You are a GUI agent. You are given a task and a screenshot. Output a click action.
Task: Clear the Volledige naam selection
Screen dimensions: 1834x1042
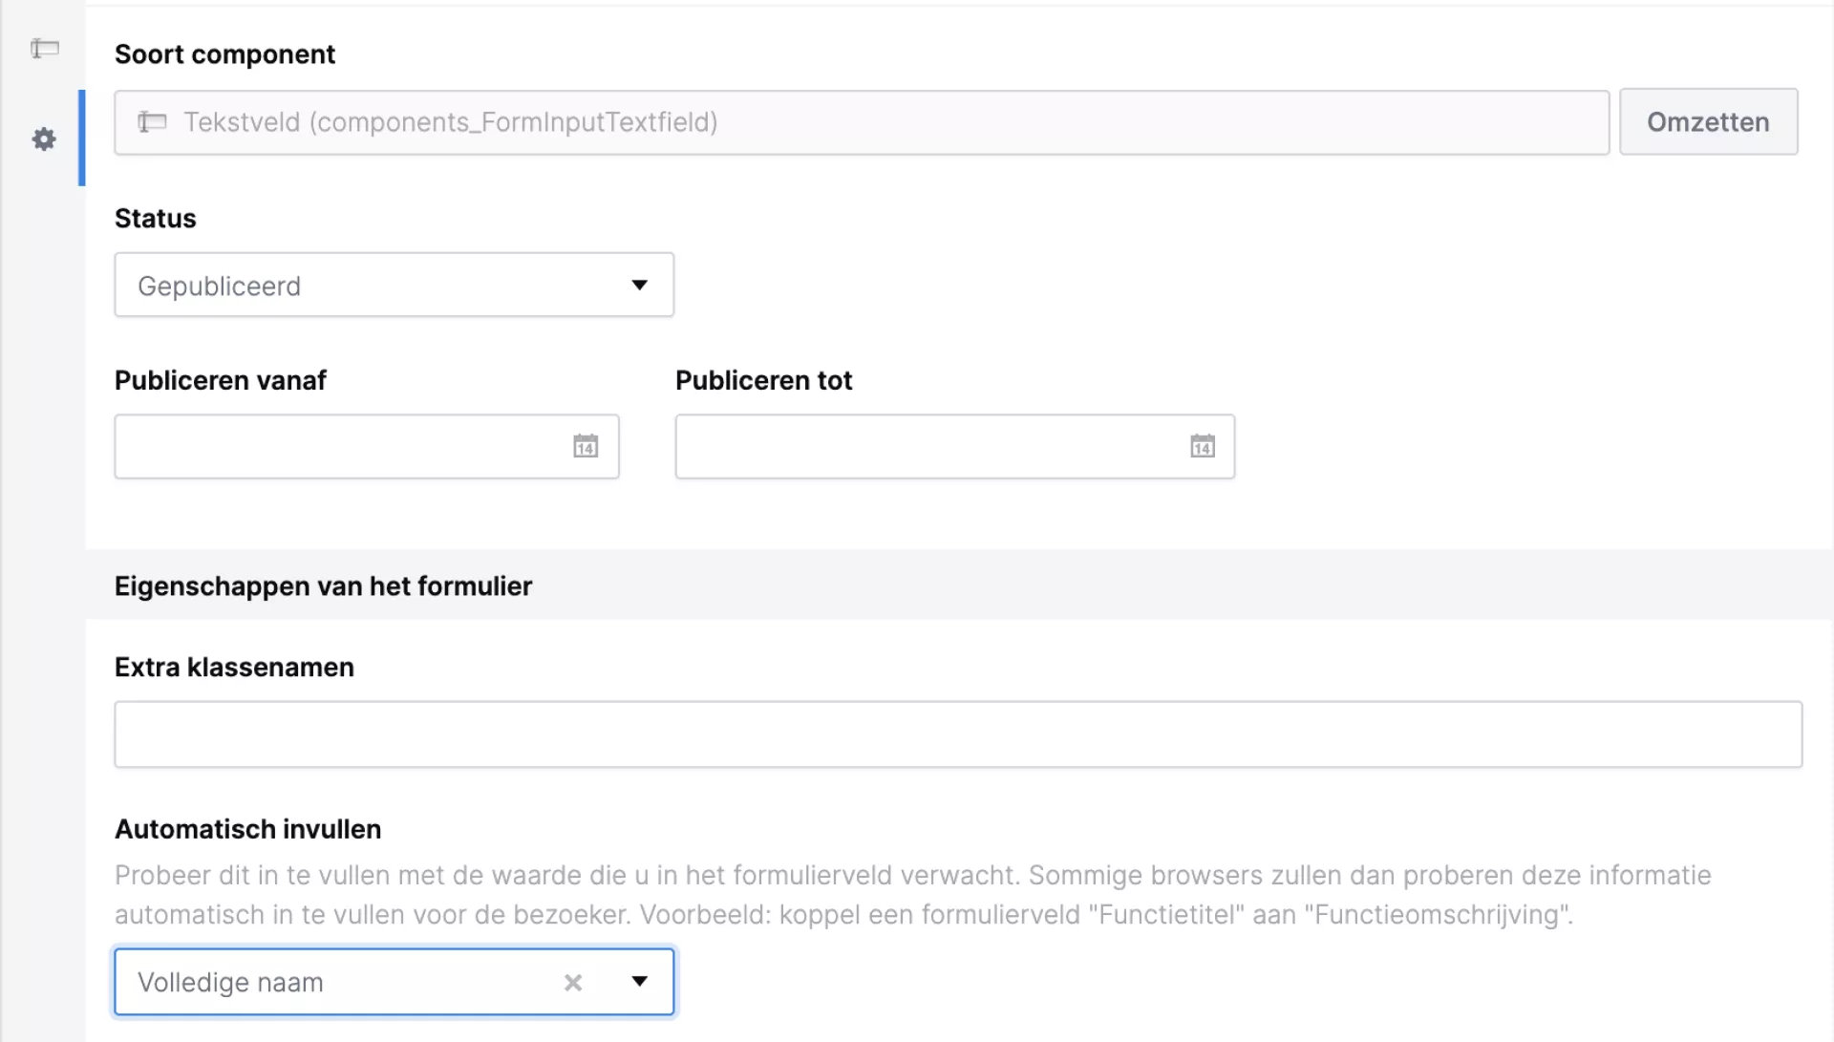tap(573, 983)
